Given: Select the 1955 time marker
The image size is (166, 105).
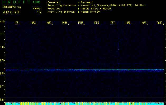Looking at the screenshot, I should click(x=80, y=23).
